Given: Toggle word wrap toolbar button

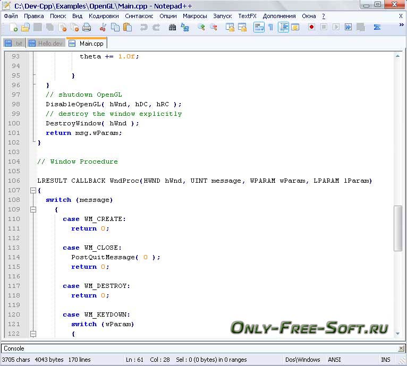Looking at the screenshot, I should [x=259, y=27].
